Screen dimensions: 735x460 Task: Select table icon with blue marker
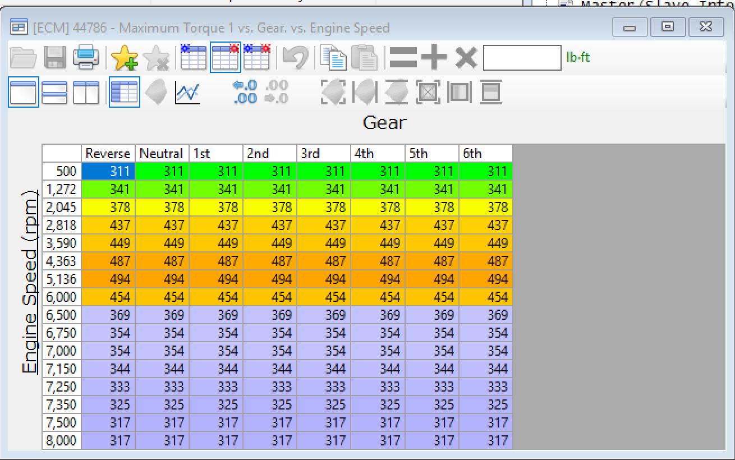tap(194, 57)
